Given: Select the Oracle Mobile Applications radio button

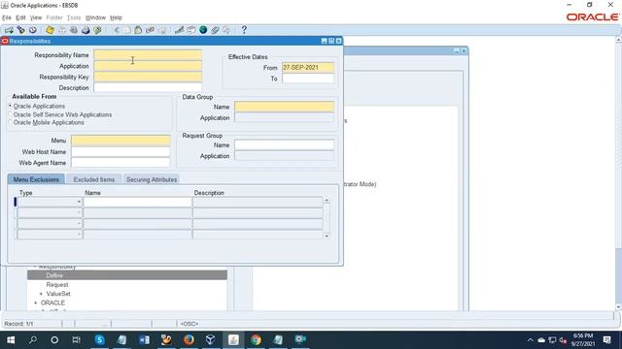Looking at the screenshot, I should (11, 123).
